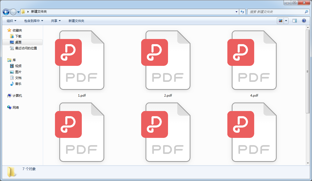Open the recent pages dropdown arrow
Screen dimensions: 312x181
(x=18, y=12)
